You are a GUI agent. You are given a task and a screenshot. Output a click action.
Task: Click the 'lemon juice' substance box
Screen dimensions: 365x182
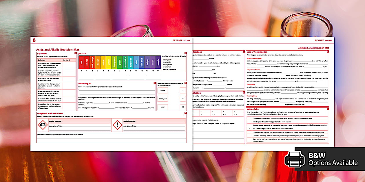coord(163,99)
